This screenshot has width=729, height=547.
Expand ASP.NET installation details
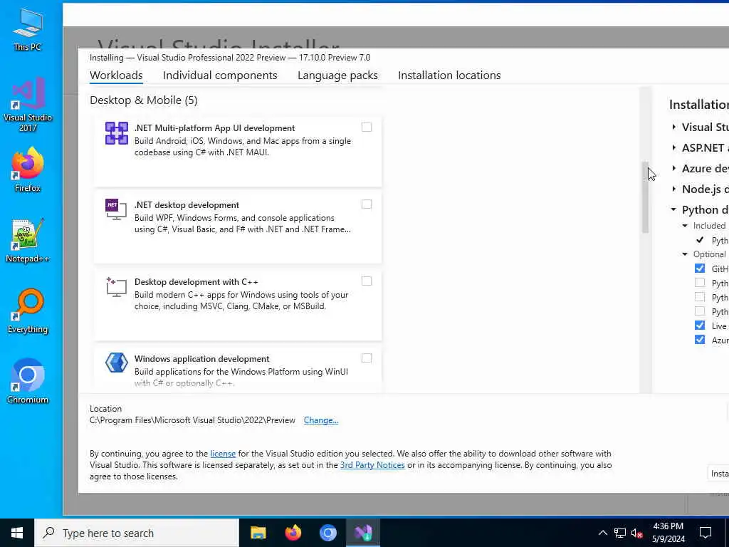tap(673, 147)
